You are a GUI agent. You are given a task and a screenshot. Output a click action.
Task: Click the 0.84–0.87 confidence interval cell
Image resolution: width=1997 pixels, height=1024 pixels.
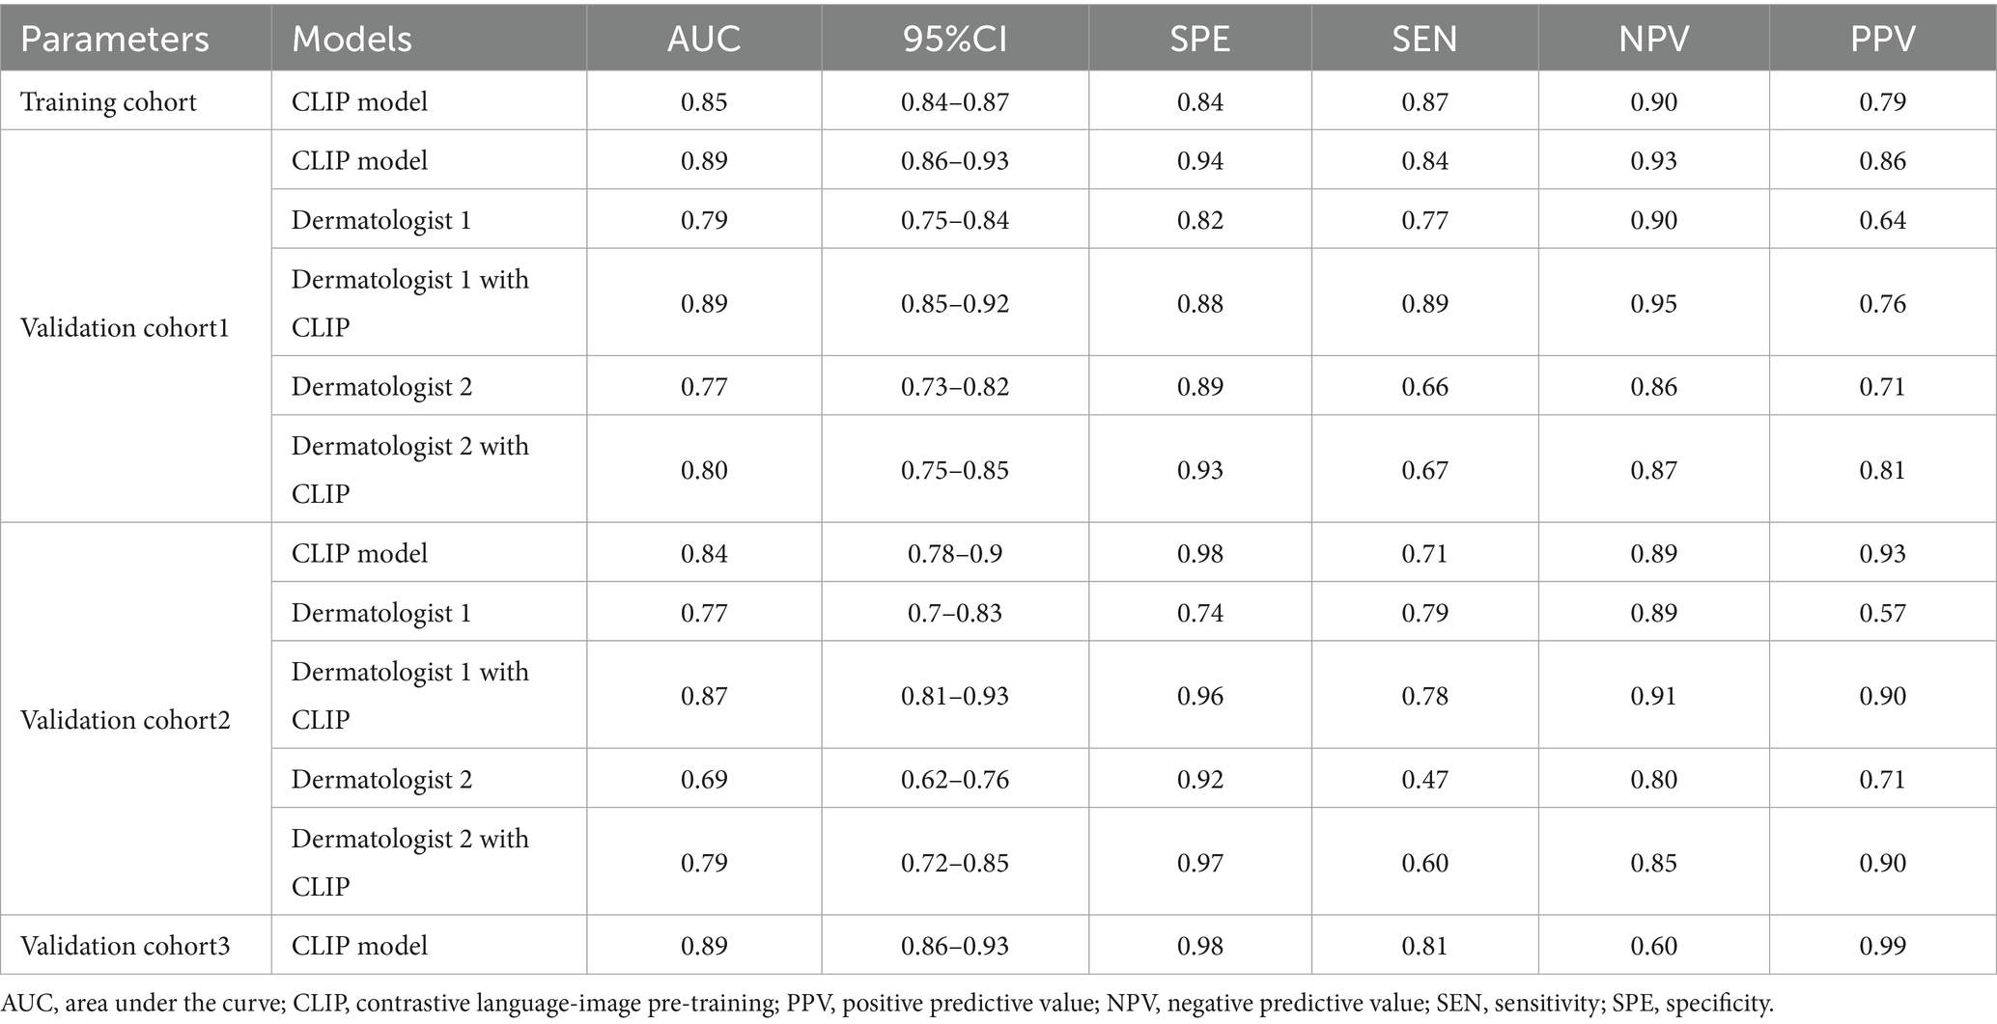954,101
